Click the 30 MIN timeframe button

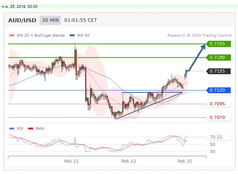50,20
